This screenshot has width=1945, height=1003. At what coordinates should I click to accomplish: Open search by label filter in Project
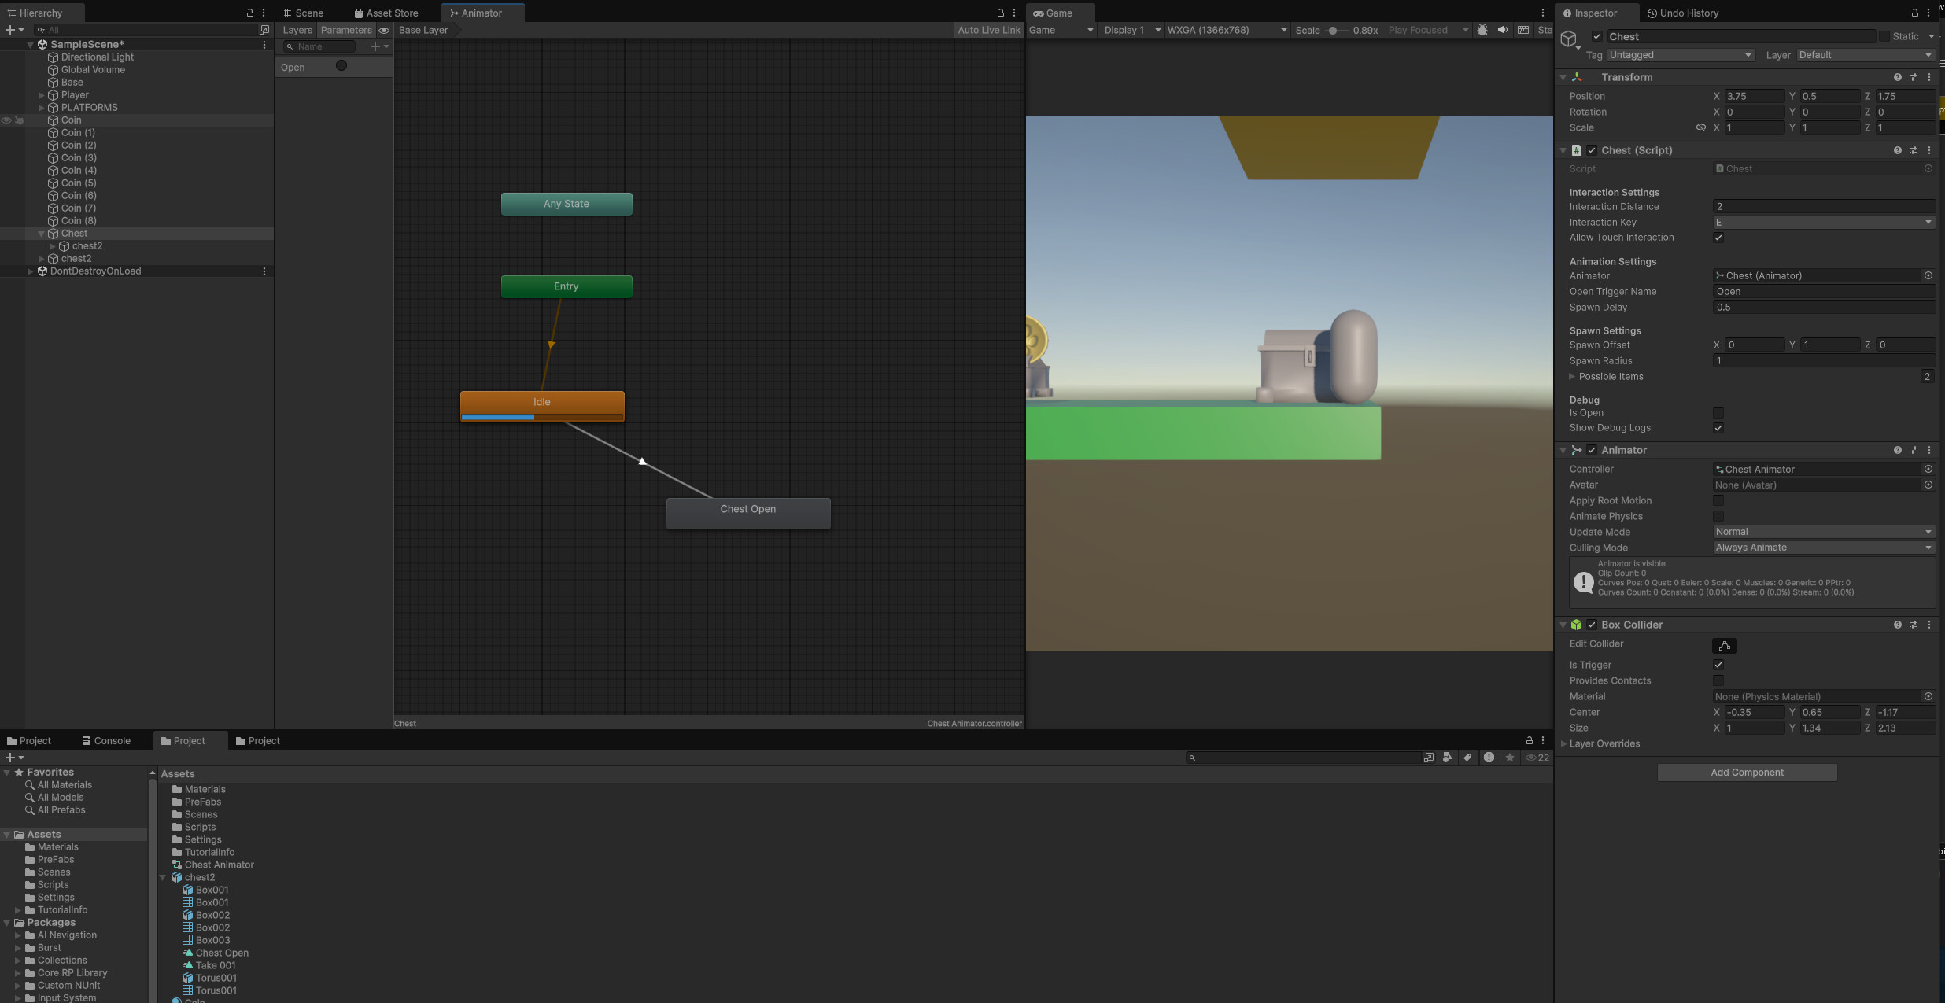pyautogui.click(x=1468, y=758)
